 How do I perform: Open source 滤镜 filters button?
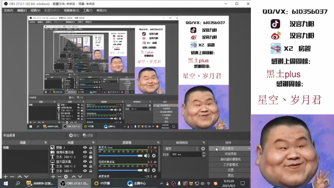coord(88,135)
